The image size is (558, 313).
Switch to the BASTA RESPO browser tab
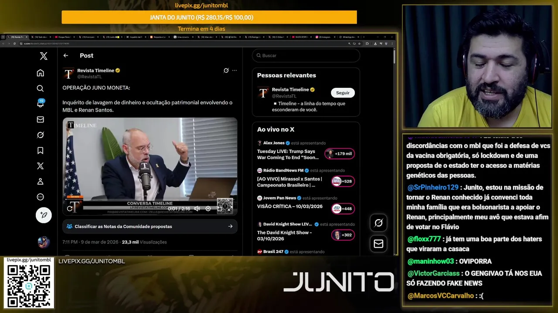point(301,37)
